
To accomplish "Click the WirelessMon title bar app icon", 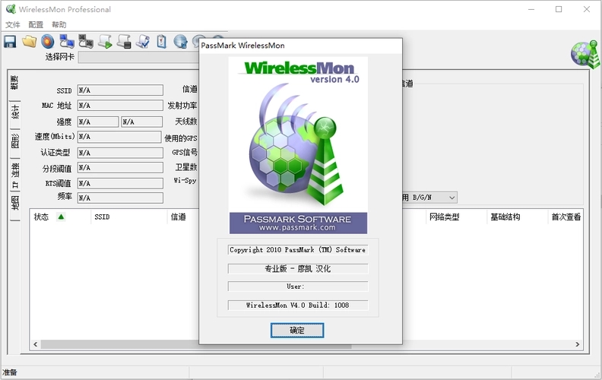I will point(11,9).
